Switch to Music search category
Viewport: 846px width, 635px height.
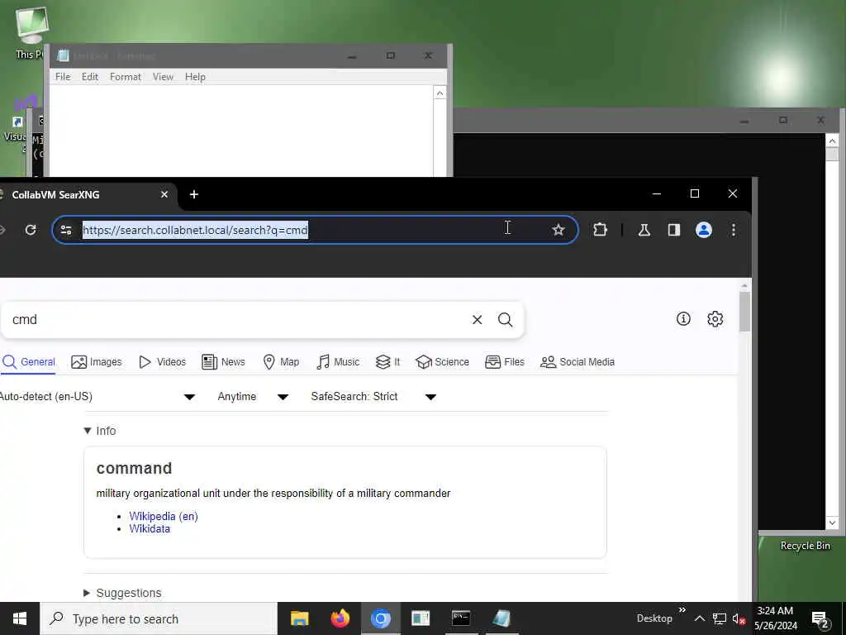[338, 362]
